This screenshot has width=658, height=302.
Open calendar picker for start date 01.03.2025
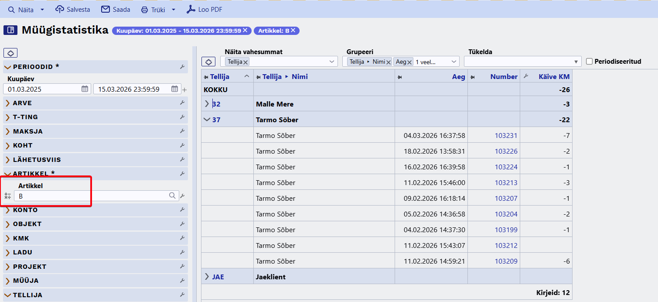[x=85, y=89]
